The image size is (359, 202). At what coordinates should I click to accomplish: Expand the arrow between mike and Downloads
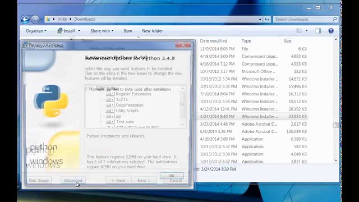[x=70, y=19]
